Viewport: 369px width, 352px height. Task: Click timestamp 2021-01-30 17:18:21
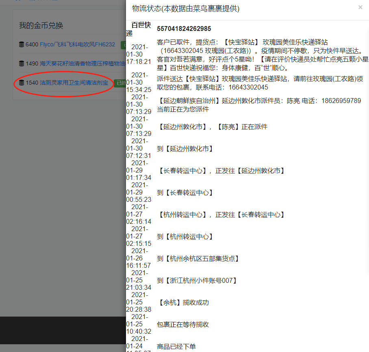[x=139, y=55]
